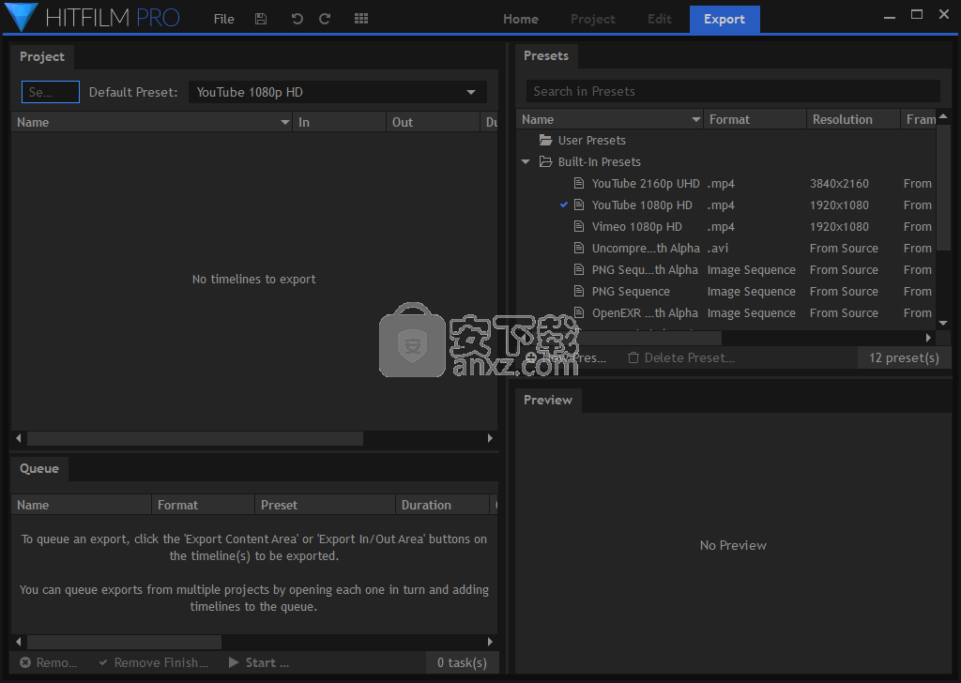Click the Queue Preset column header
Screen dimensions: 961x683
pyautogui.click(x=325, y=506)
